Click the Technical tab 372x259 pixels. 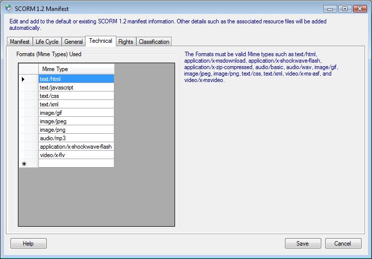(100, 41)
